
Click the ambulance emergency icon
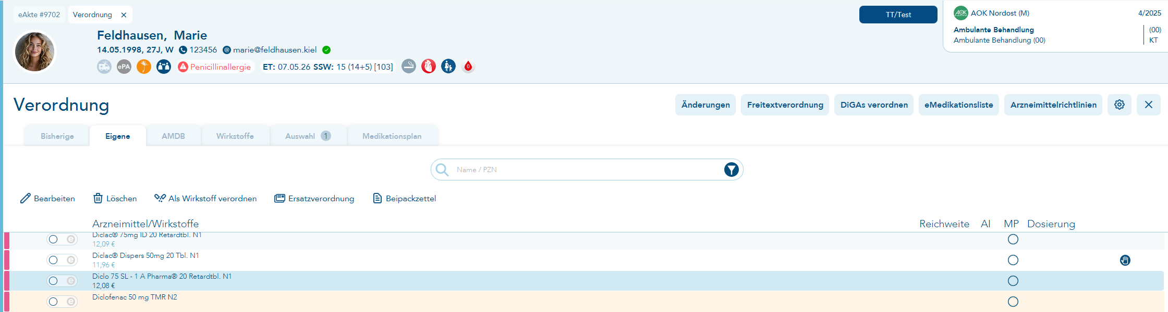coord(104,67)
